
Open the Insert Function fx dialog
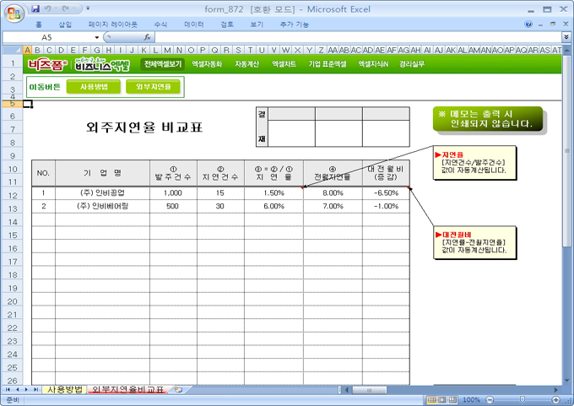147,37
